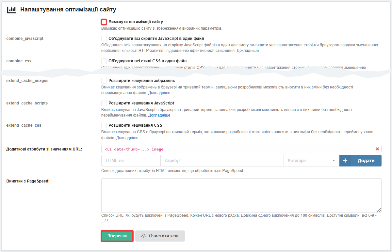Open the Категорія dropdown
Screen dimensions: 392x252
click(311, 161)
